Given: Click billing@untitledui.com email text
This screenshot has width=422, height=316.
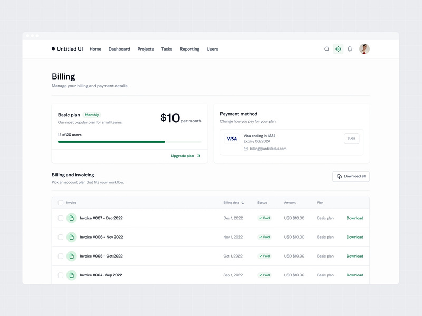Looking at the screenshot, I should (x=268, y=149).
